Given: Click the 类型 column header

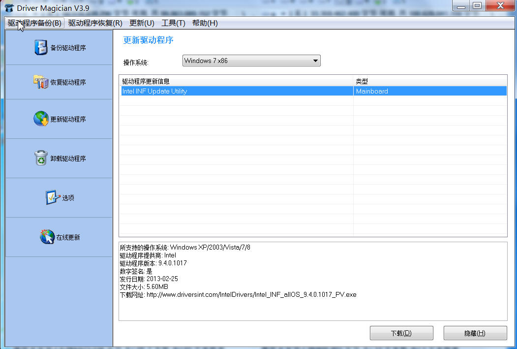Looking at the screenshot, I should point(430,81).
